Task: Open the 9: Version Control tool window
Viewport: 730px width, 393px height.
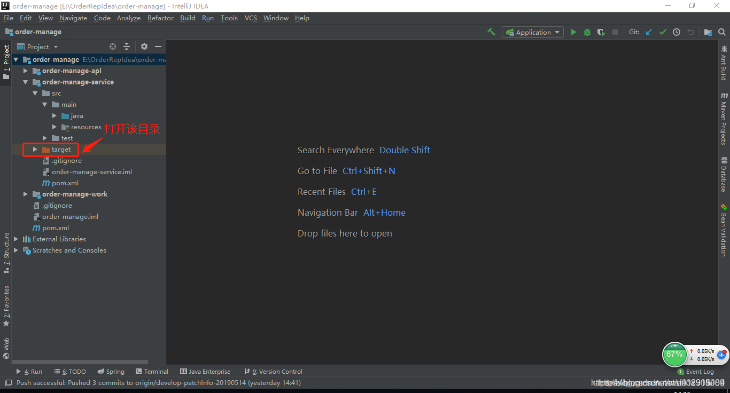Action: tap(273, 372)
